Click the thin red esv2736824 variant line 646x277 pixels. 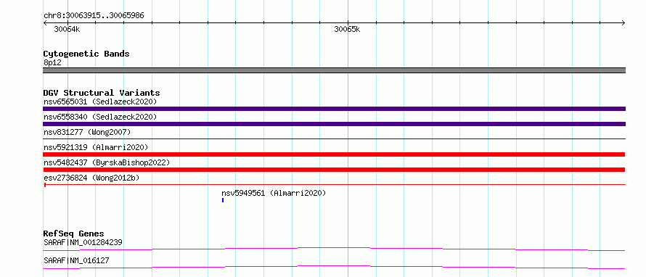pyautogui.click(x=334, y=185)
